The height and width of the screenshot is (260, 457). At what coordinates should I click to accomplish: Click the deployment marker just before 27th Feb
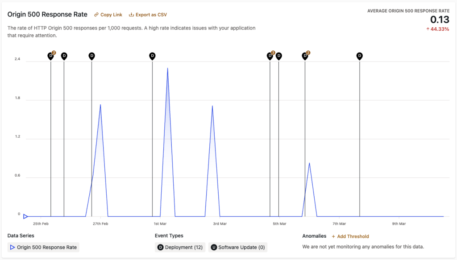click(91, 56)
